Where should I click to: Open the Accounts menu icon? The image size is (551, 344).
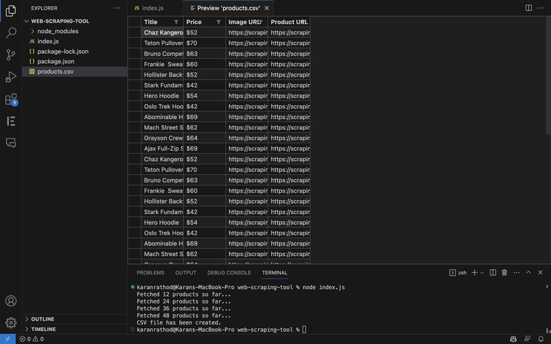coord(11,301)
